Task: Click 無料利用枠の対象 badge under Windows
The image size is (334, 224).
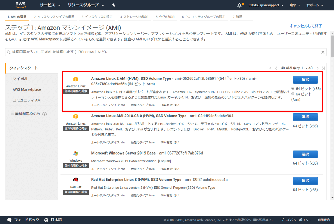Action: coord(76,166)
